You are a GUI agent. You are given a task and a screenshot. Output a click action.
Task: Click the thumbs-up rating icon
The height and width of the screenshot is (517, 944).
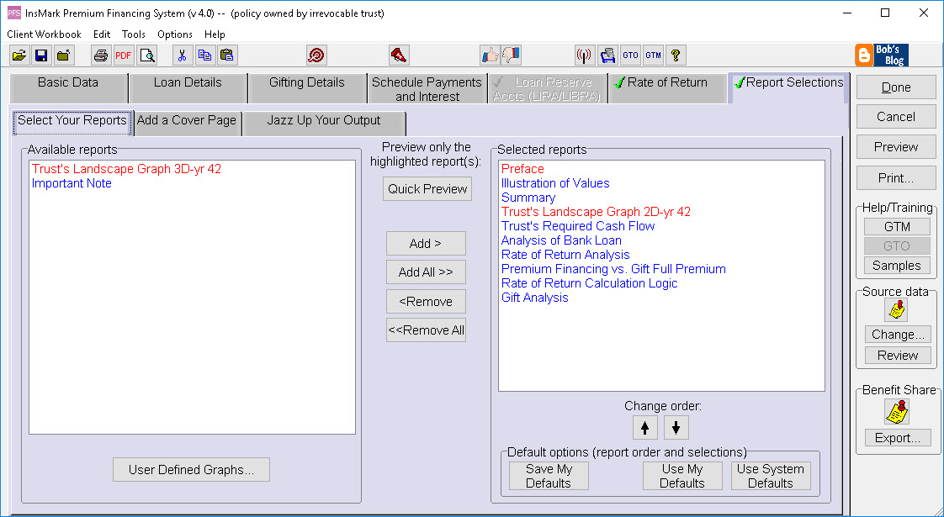(491, 54)
